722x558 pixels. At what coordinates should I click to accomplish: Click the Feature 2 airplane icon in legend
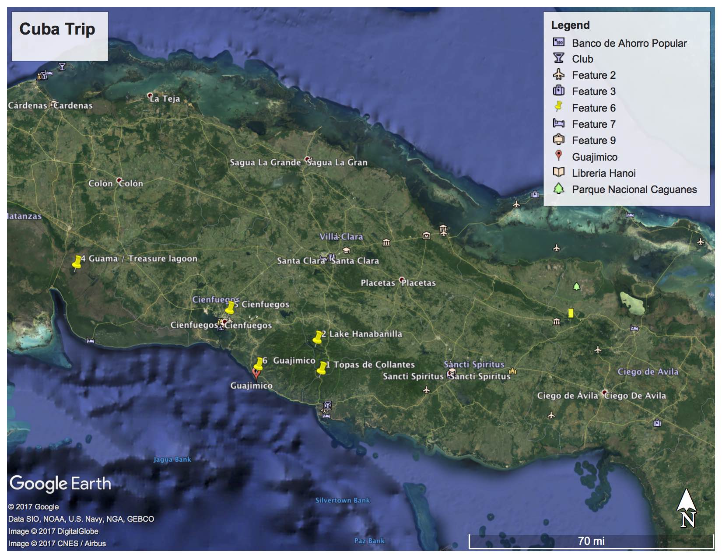[x=558, y=74]
